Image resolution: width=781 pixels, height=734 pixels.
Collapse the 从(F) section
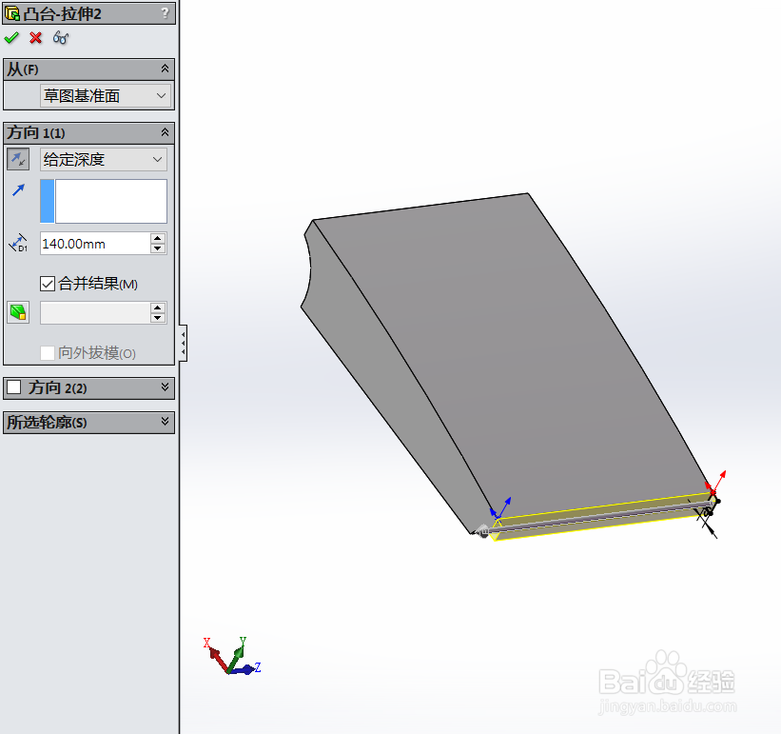point(165,69)
